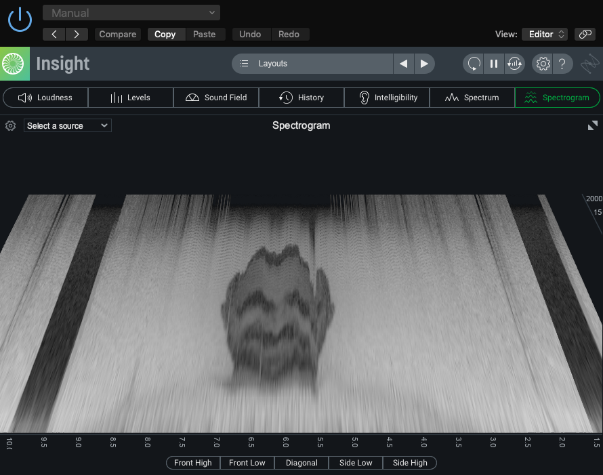Go to next layout preset
603x475 pixels.
[x=424, y=64]
